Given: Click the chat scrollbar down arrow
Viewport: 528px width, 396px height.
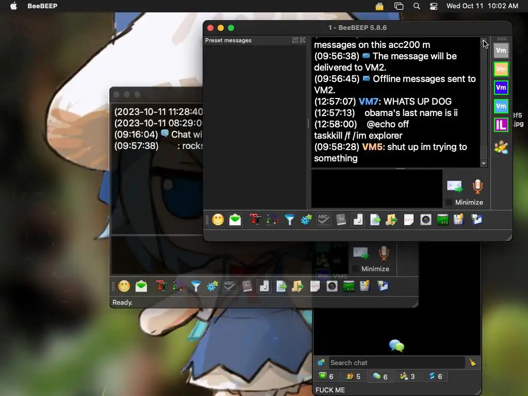Looking at the screenshot, I should pyautogui.click(x=484, y=163).
